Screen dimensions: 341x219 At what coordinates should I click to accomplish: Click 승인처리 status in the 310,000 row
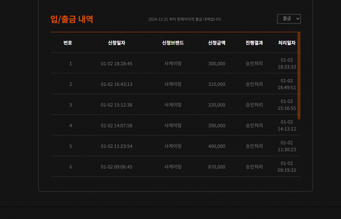pyautogui.click(x=254, y=84)
